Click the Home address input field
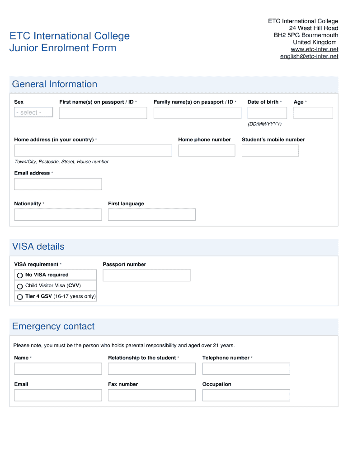The image size is (348, 464). [93, 150]
